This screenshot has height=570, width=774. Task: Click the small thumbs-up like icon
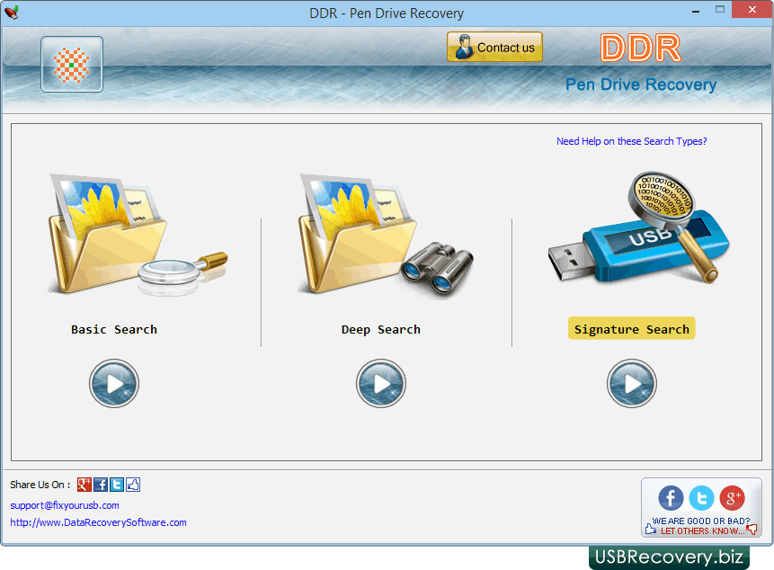(133, 485)
